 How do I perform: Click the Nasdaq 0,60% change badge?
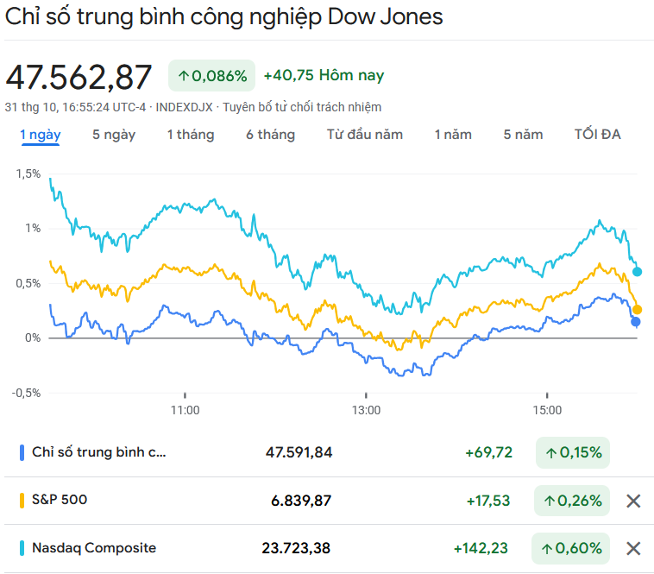(573, 548)
